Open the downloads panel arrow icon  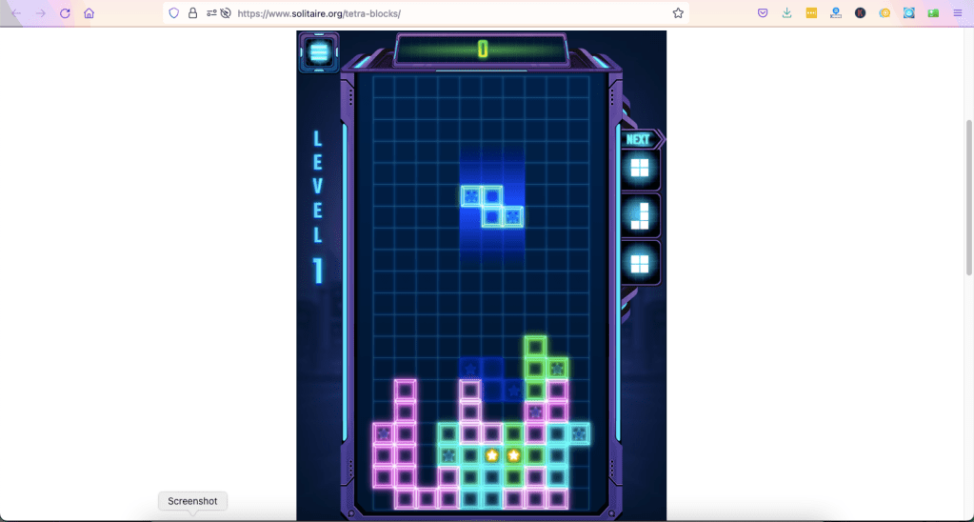(786, 13)
